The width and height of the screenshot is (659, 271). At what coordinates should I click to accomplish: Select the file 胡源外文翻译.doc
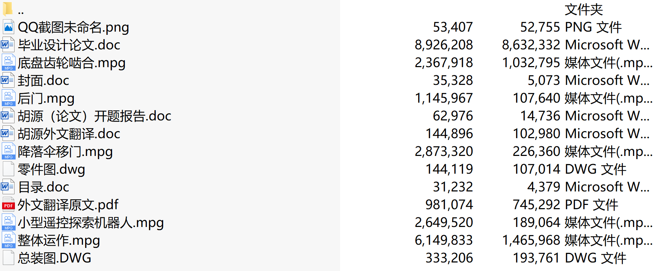pos(69,134)
